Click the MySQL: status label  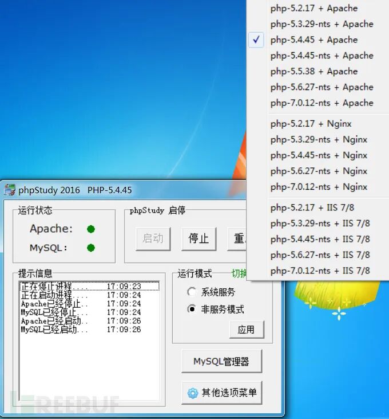click(48, 248)
